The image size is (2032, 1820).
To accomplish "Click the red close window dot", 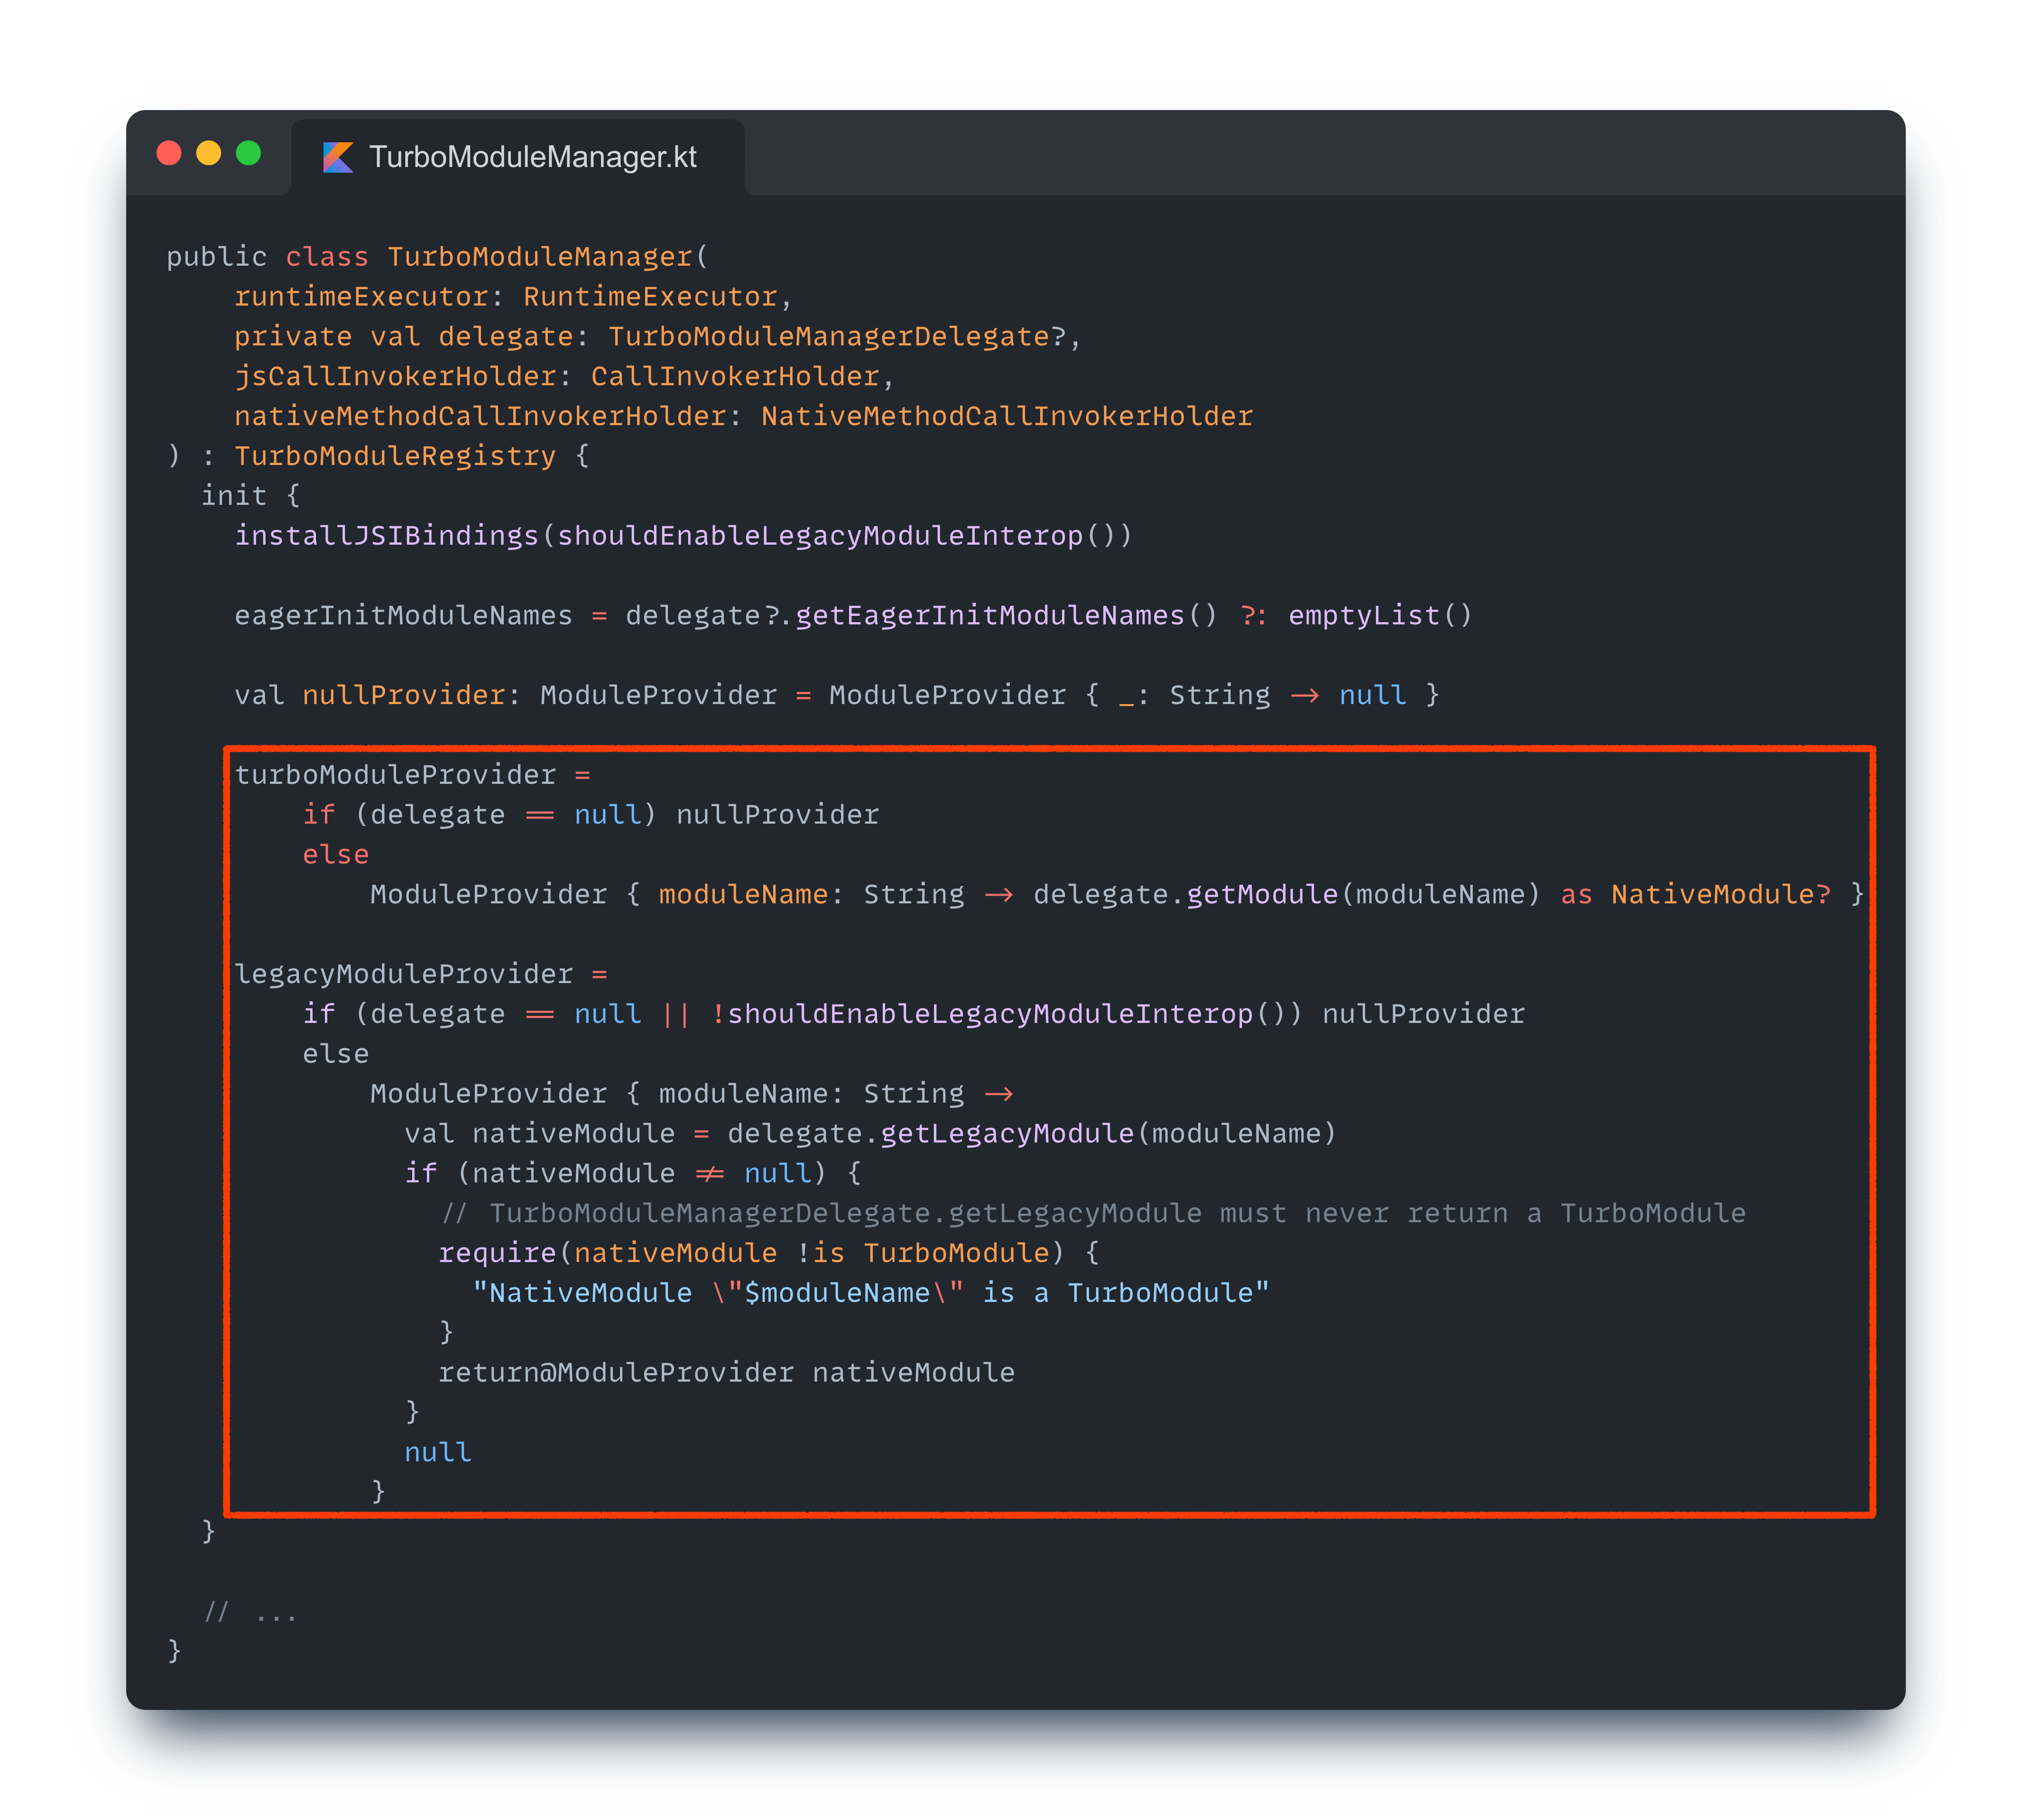I will (x=169, y=153).
